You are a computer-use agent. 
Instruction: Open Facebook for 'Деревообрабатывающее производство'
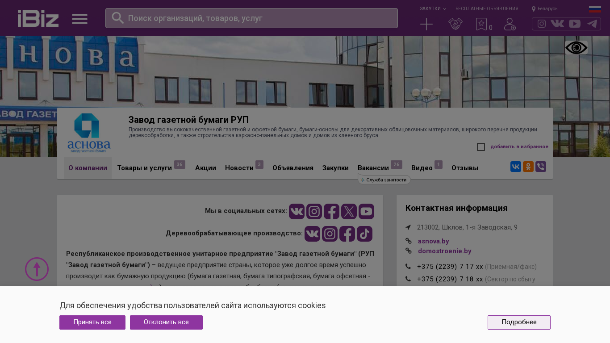tap(347, 234)
